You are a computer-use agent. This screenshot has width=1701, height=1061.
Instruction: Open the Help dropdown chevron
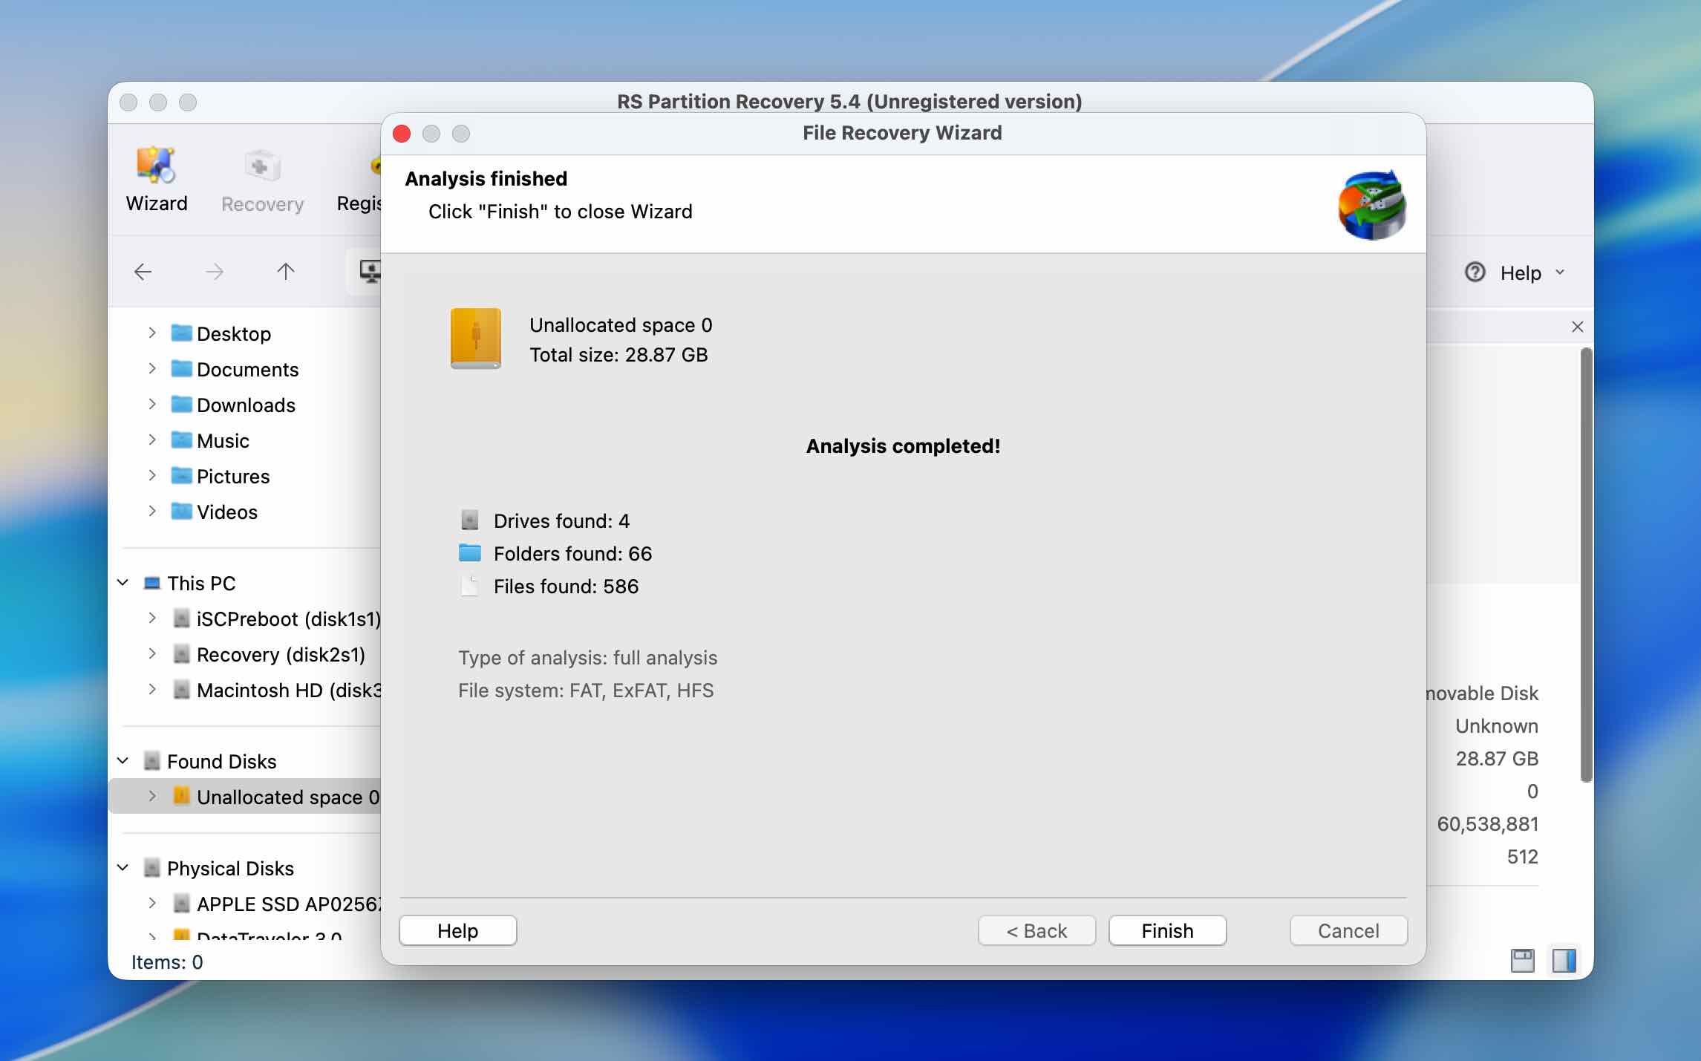[1560, 272]
